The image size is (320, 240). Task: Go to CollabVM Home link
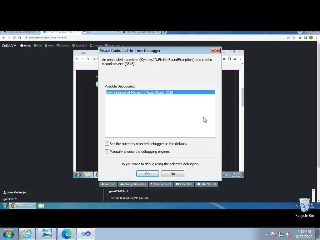tap(26, 46)
